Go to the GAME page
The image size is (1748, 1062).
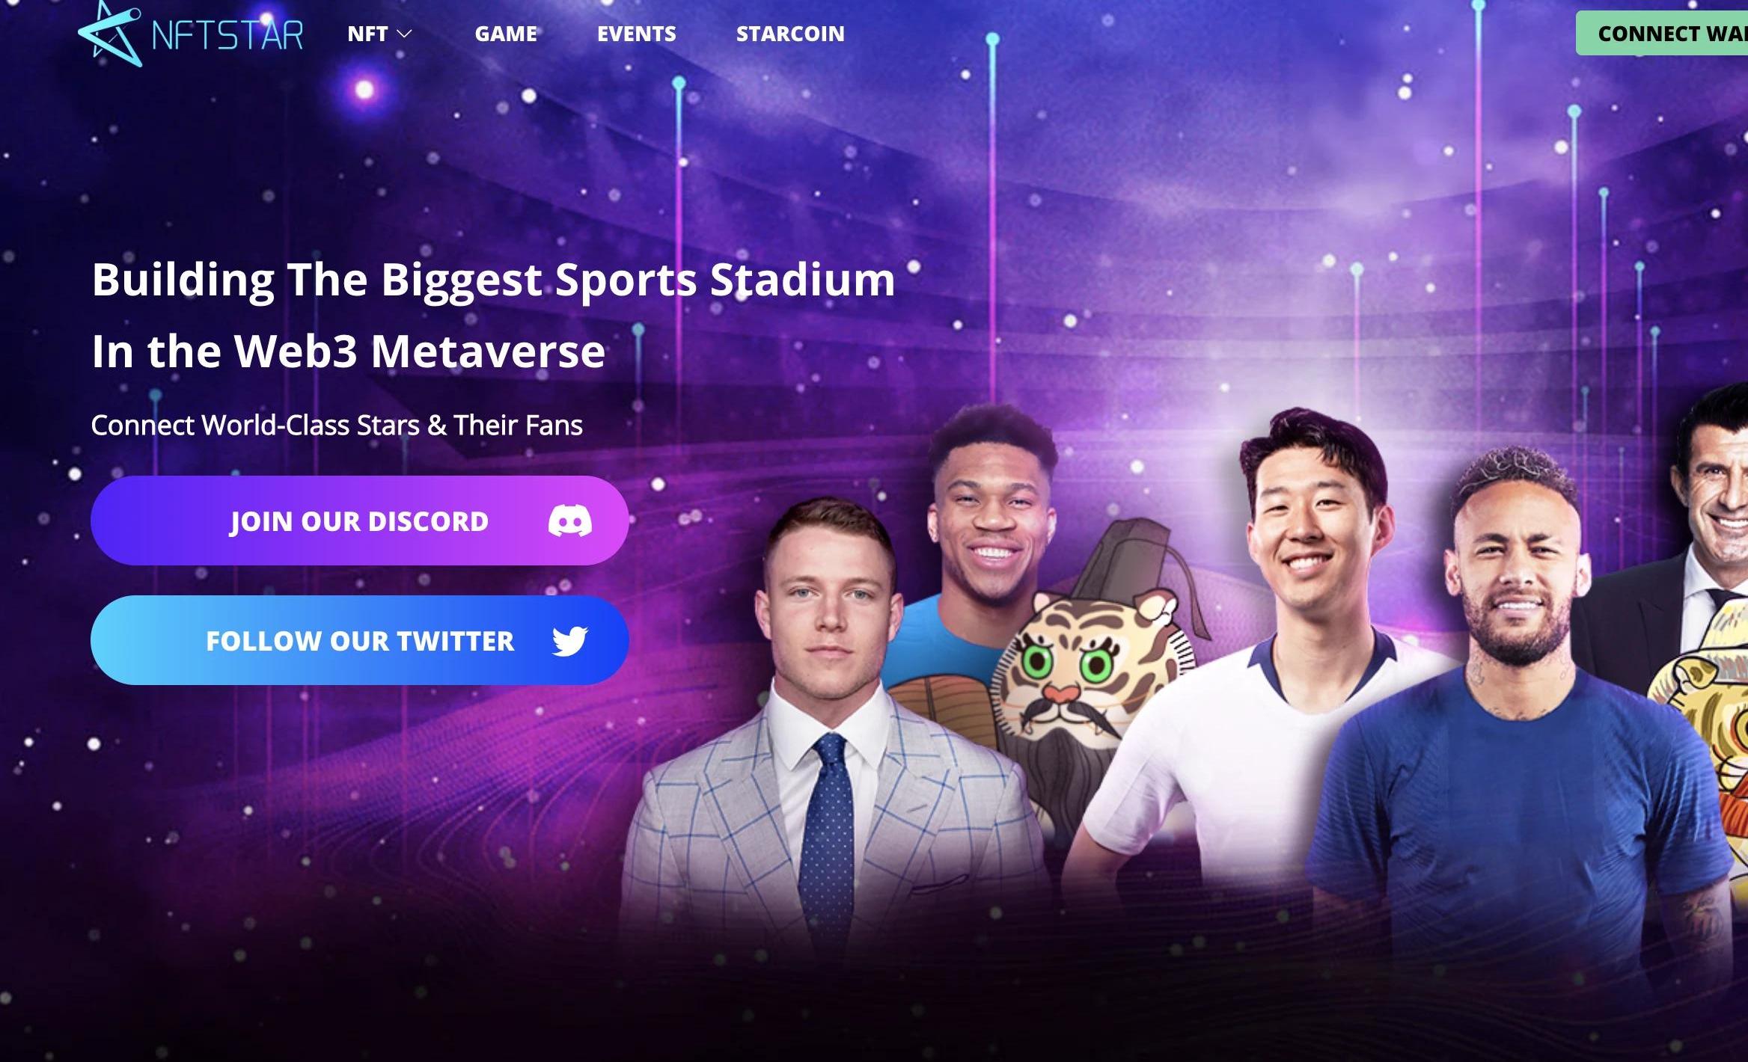point(506,34)
